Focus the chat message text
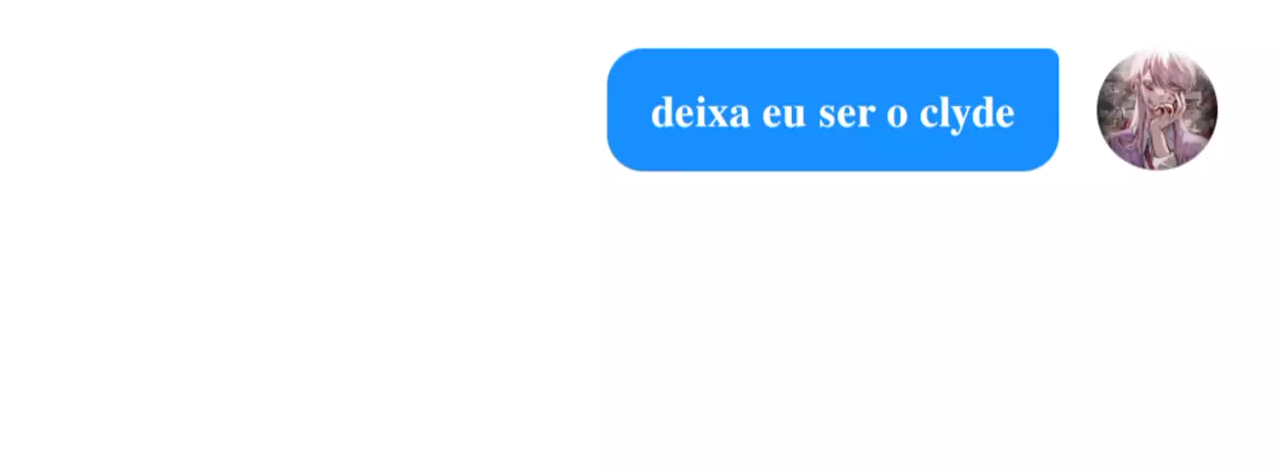Viewport: 1278px width, 471px height. pyautogui.click(x=832, y=114)
